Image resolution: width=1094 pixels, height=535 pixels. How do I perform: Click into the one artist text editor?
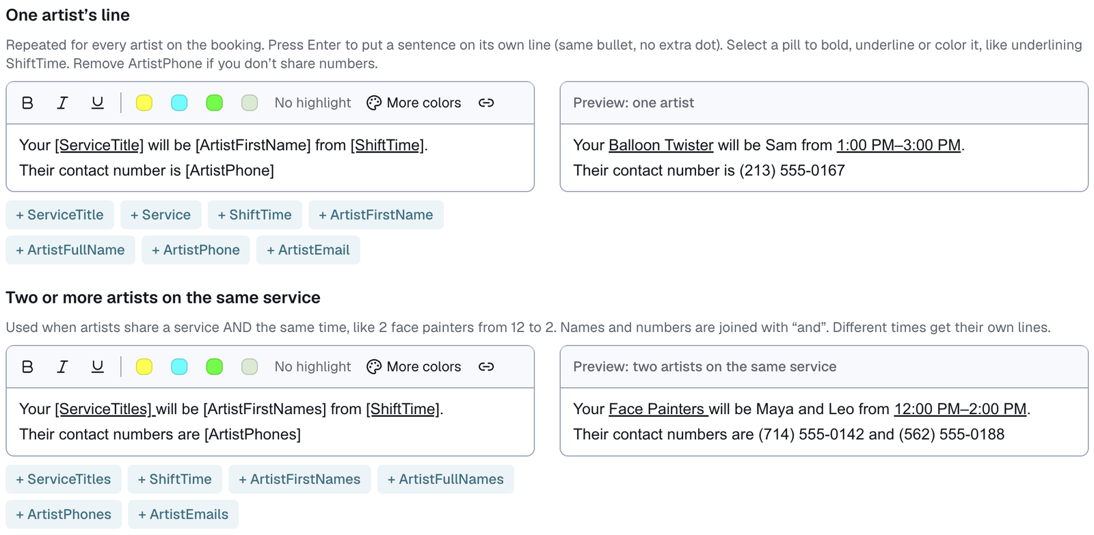coord(270,158)
